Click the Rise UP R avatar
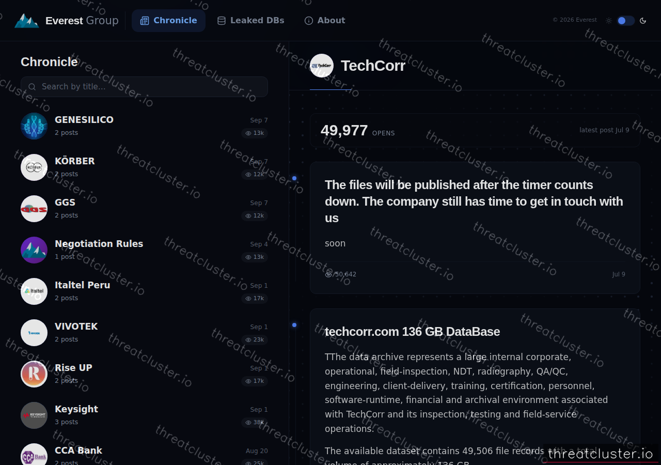The width and height of the screenshot is (661, 465). coord(34,374)
